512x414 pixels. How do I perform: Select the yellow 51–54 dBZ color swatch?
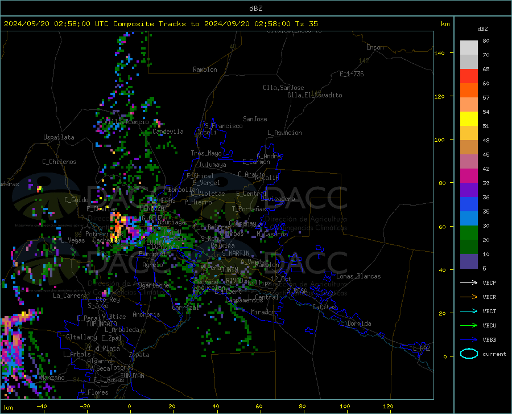click(x=469, y=119)
